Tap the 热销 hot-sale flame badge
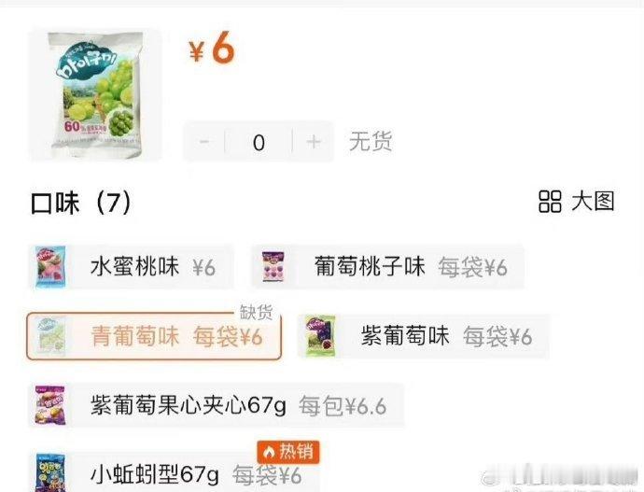Image resolution: width=644 pixels, height=492 pixels. point(288,452)
